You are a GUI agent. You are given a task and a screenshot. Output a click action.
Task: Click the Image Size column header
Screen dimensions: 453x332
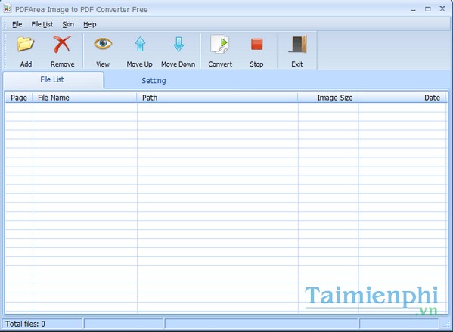[x=328, y=98]
